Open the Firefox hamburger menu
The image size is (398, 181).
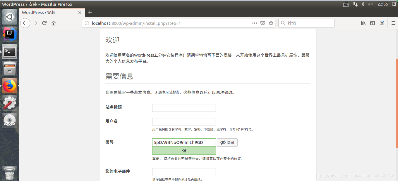393,23
